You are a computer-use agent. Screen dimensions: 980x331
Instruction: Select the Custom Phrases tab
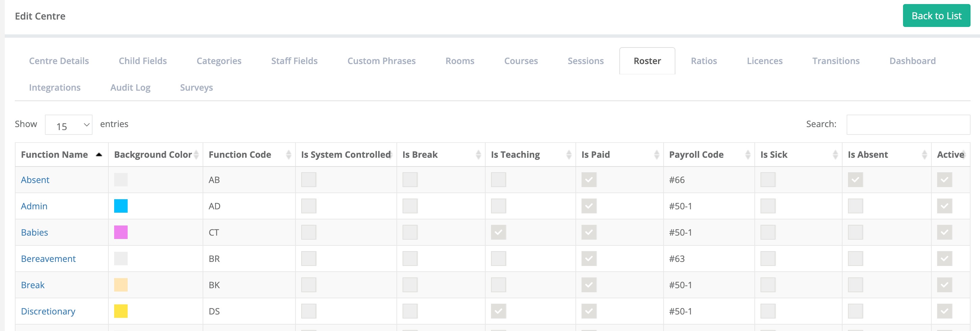click(381, 61)
